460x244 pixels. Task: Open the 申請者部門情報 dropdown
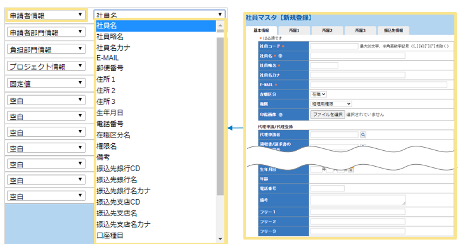[46, 32]
